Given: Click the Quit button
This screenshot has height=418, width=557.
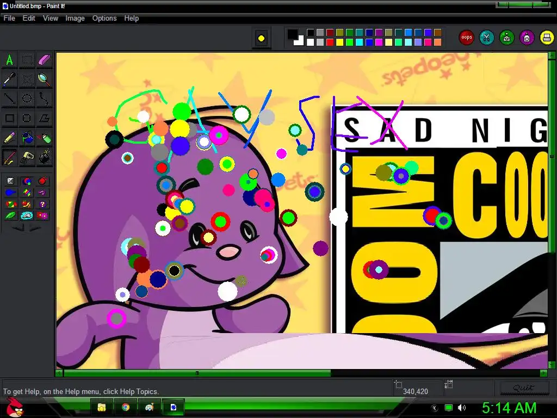Looking at the screenshot, I should (x=524, y=388).
